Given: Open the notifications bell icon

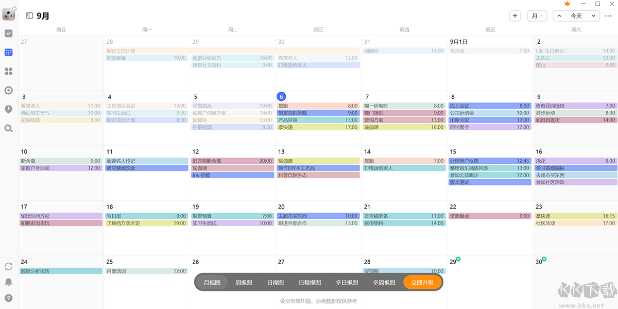Looking at the screenshot, I should [8, 282].
